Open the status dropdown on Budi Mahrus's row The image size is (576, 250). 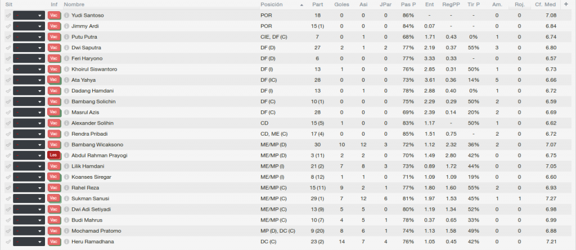pos(29,220)
